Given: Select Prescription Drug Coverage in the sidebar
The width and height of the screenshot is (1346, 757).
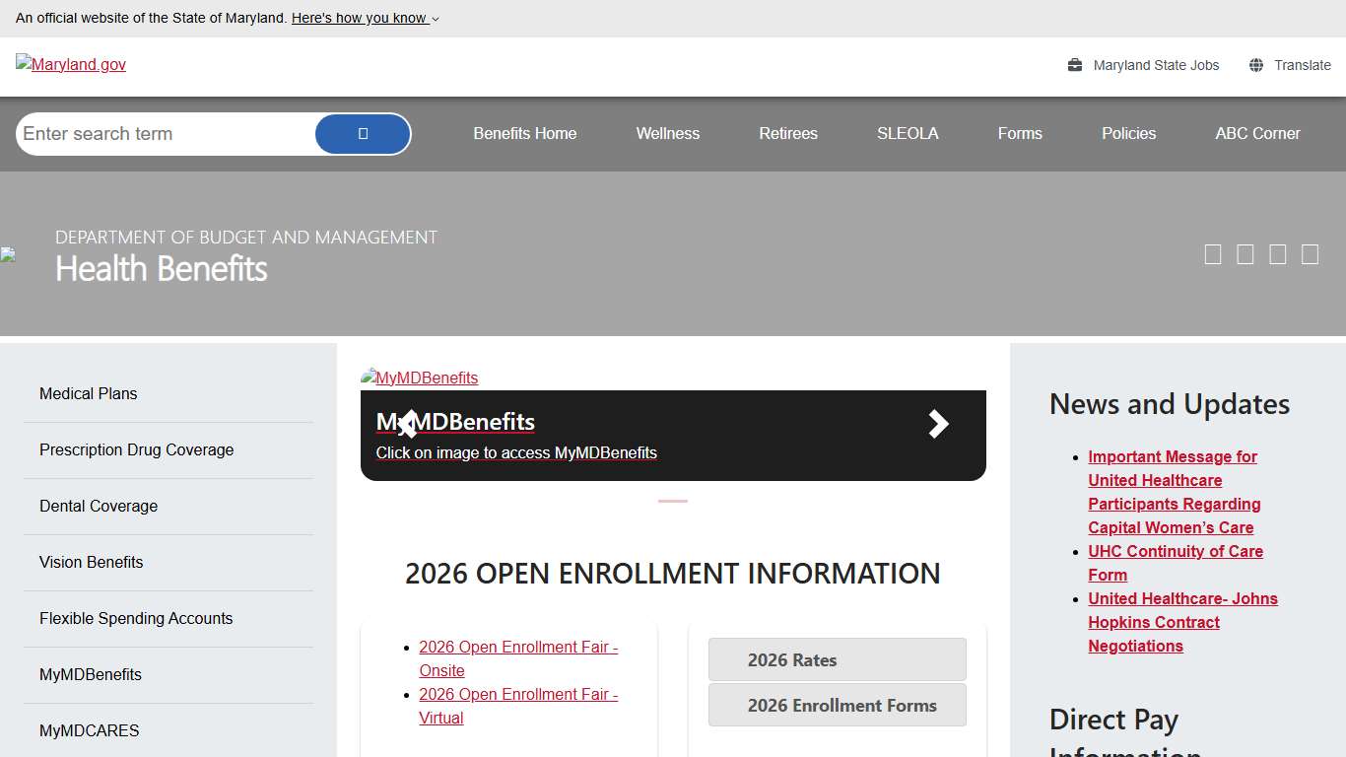Looking at the screenshot, I should (136, 450).
